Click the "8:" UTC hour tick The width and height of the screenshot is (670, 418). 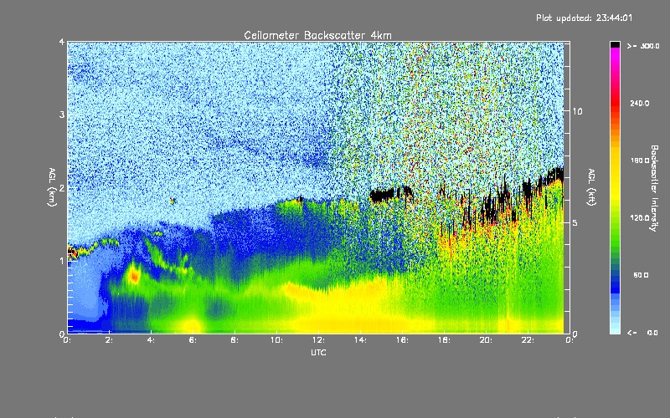[x=235, y=340]
